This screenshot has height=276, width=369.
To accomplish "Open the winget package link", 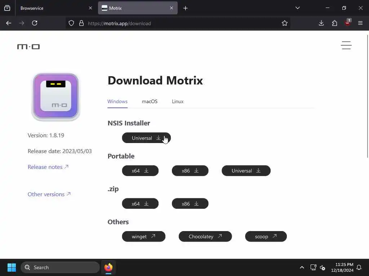I will (143, 236).
